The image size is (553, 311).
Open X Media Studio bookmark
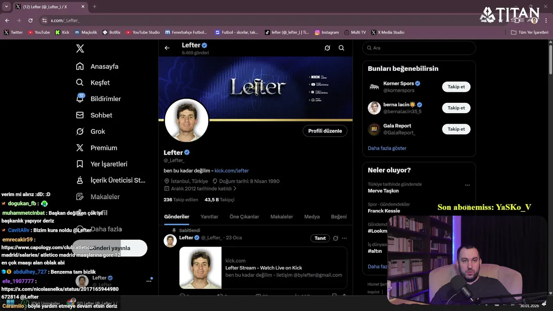[388, 32]
